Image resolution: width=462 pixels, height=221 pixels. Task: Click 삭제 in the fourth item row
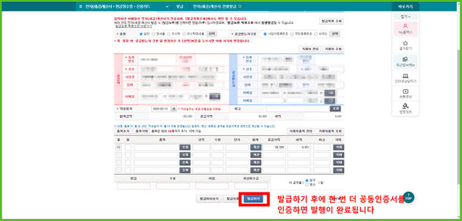point(338,170)
